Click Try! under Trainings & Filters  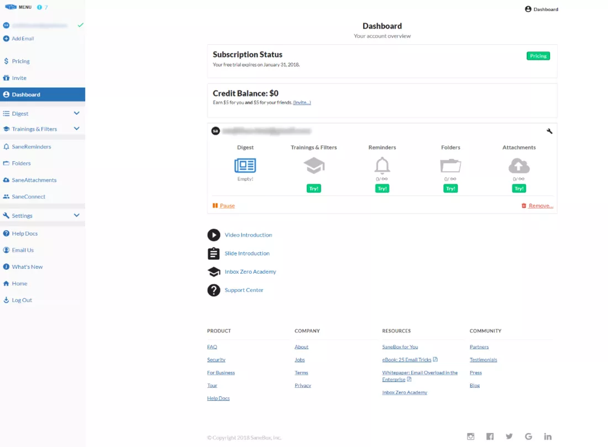(x=314, y=189)
